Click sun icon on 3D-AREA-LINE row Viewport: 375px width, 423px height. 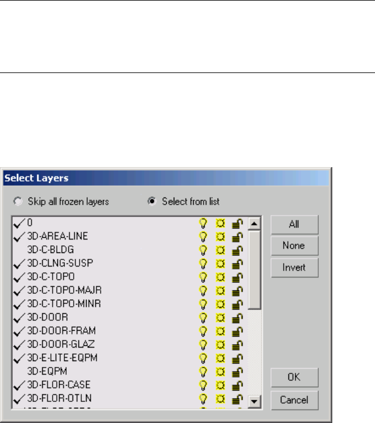[x=220, y=237]
